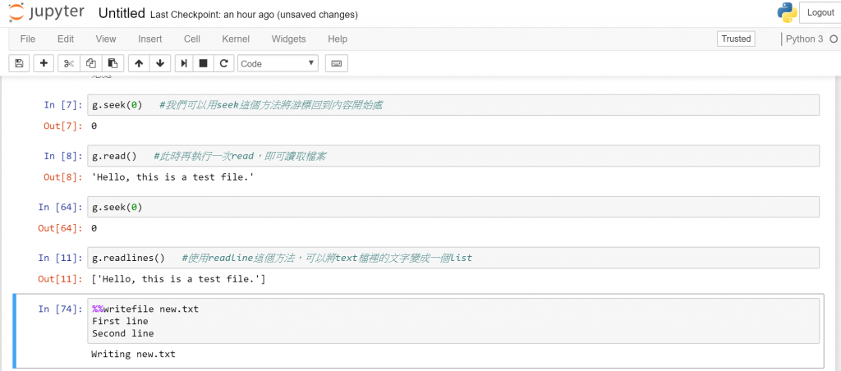Paste cells below using toolbar icon
Image resolution: width=841 pixels, height=371 pixels.
pos(112,63)
